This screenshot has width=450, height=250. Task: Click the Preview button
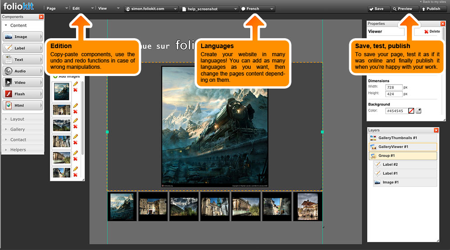coord(402,9)
